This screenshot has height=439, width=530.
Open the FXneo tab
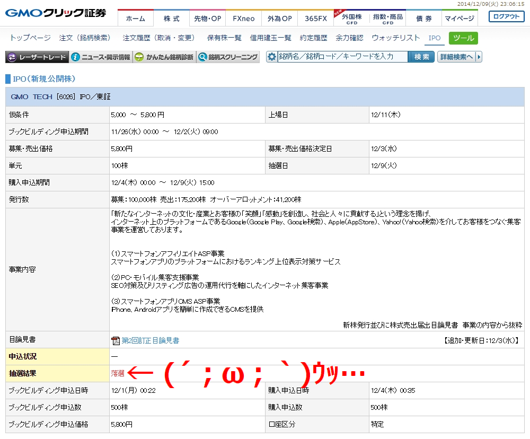(244, 19)
